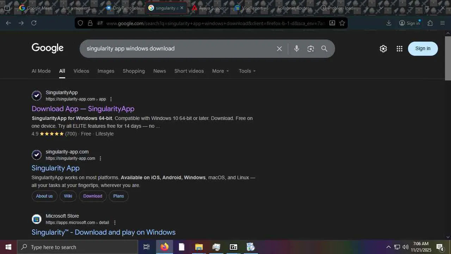Open the Firefox hamburger application menu
The image size is (451, 254).
(x=443, y=23)
